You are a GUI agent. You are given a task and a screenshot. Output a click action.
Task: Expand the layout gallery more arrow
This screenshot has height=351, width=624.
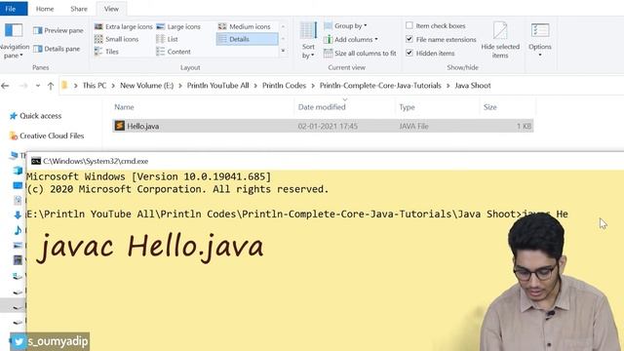pos(283,51)
